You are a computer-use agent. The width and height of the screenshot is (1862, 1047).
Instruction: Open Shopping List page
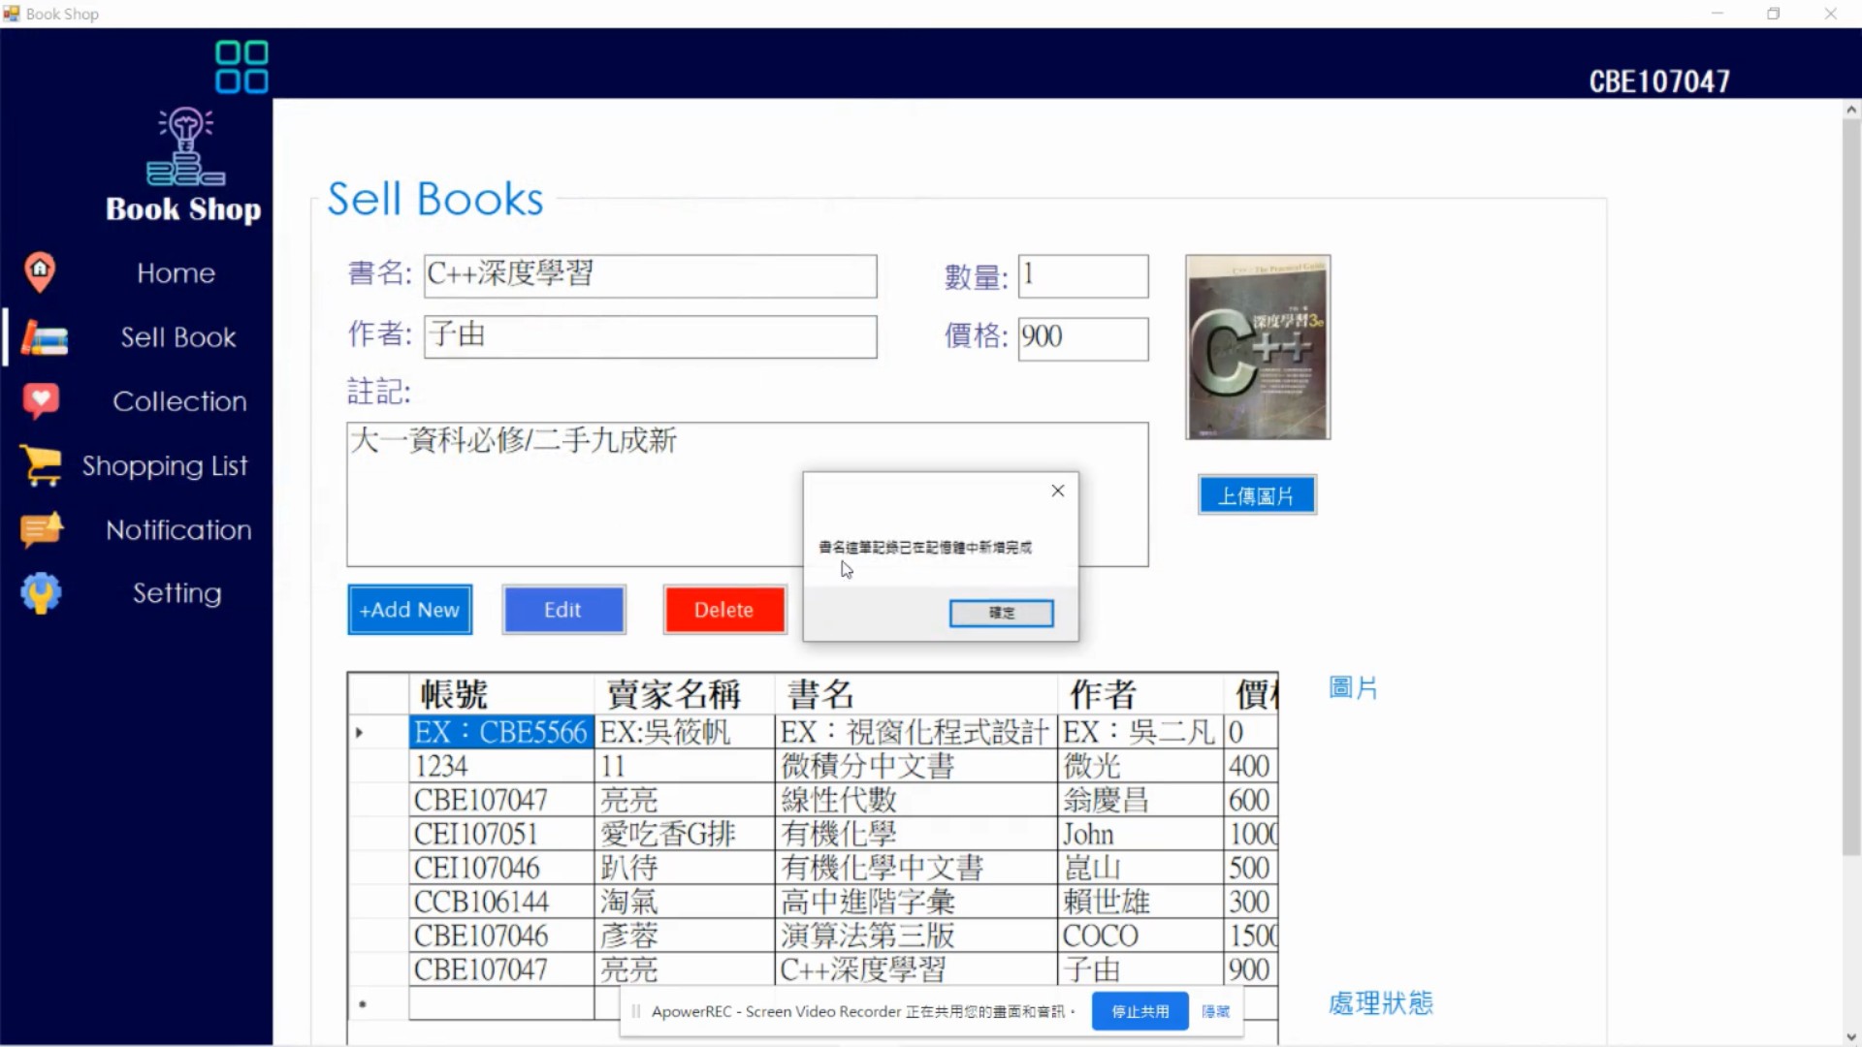(165, 466)
